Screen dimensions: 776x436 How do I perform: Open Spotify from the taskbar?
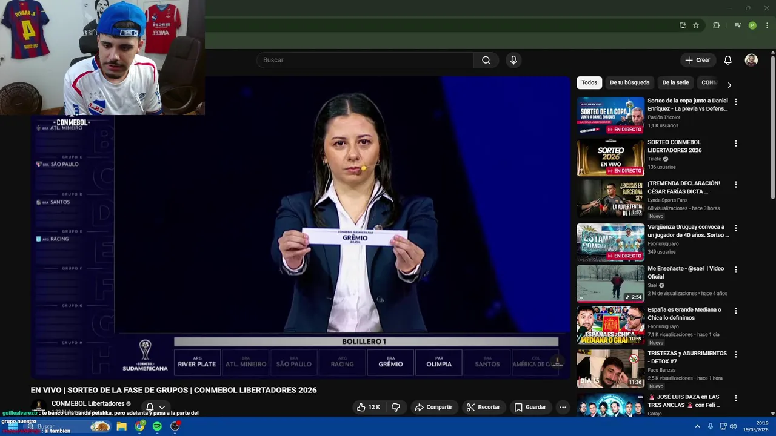coord(157,426)
